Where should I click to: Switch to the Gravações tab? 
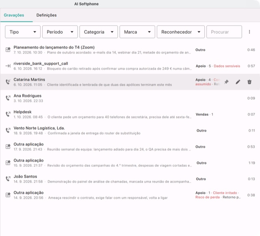(14, 15)
